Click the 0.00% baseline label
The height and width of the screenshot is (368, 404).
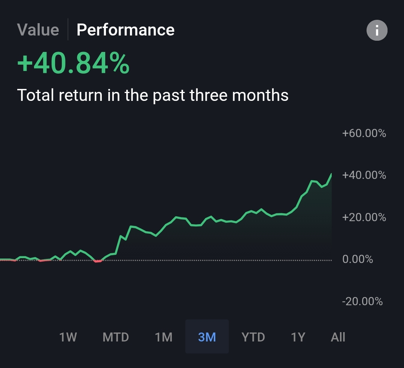358,259
